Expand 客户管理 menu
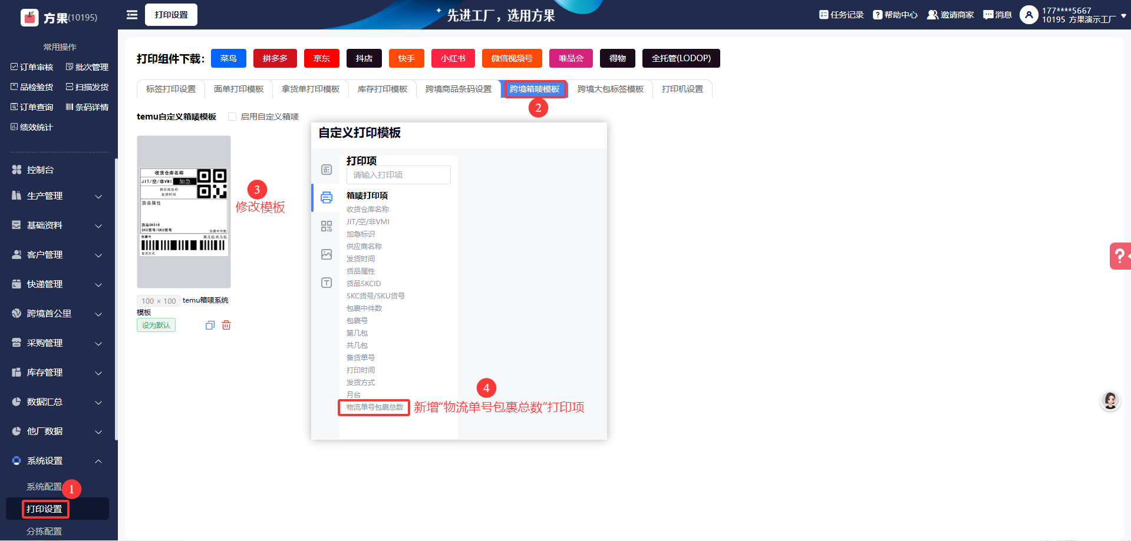 pos(57,254)
